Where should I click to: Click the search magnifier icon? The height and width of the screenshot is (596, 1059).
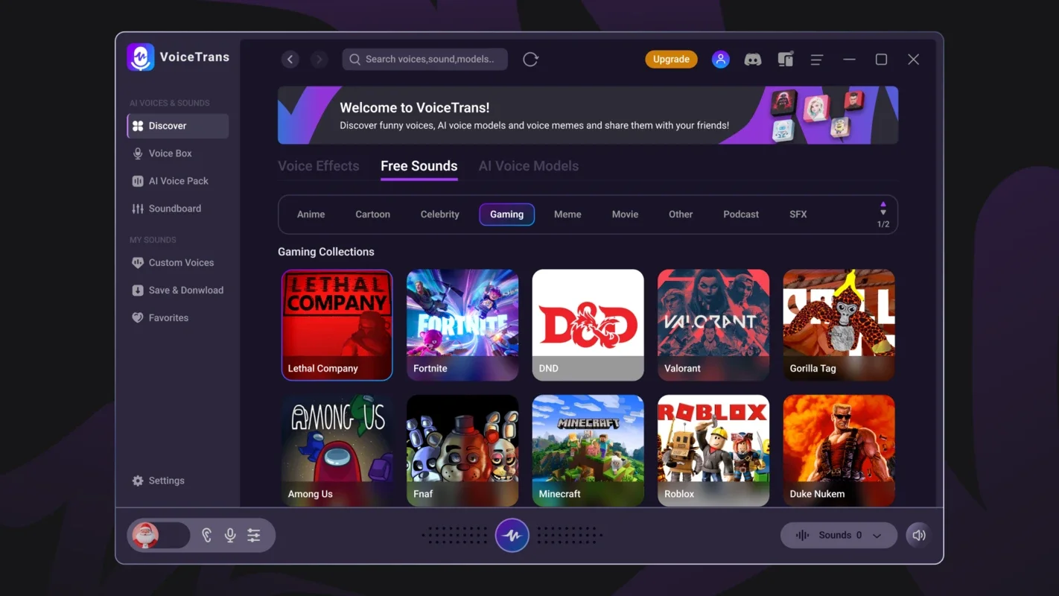355,60
